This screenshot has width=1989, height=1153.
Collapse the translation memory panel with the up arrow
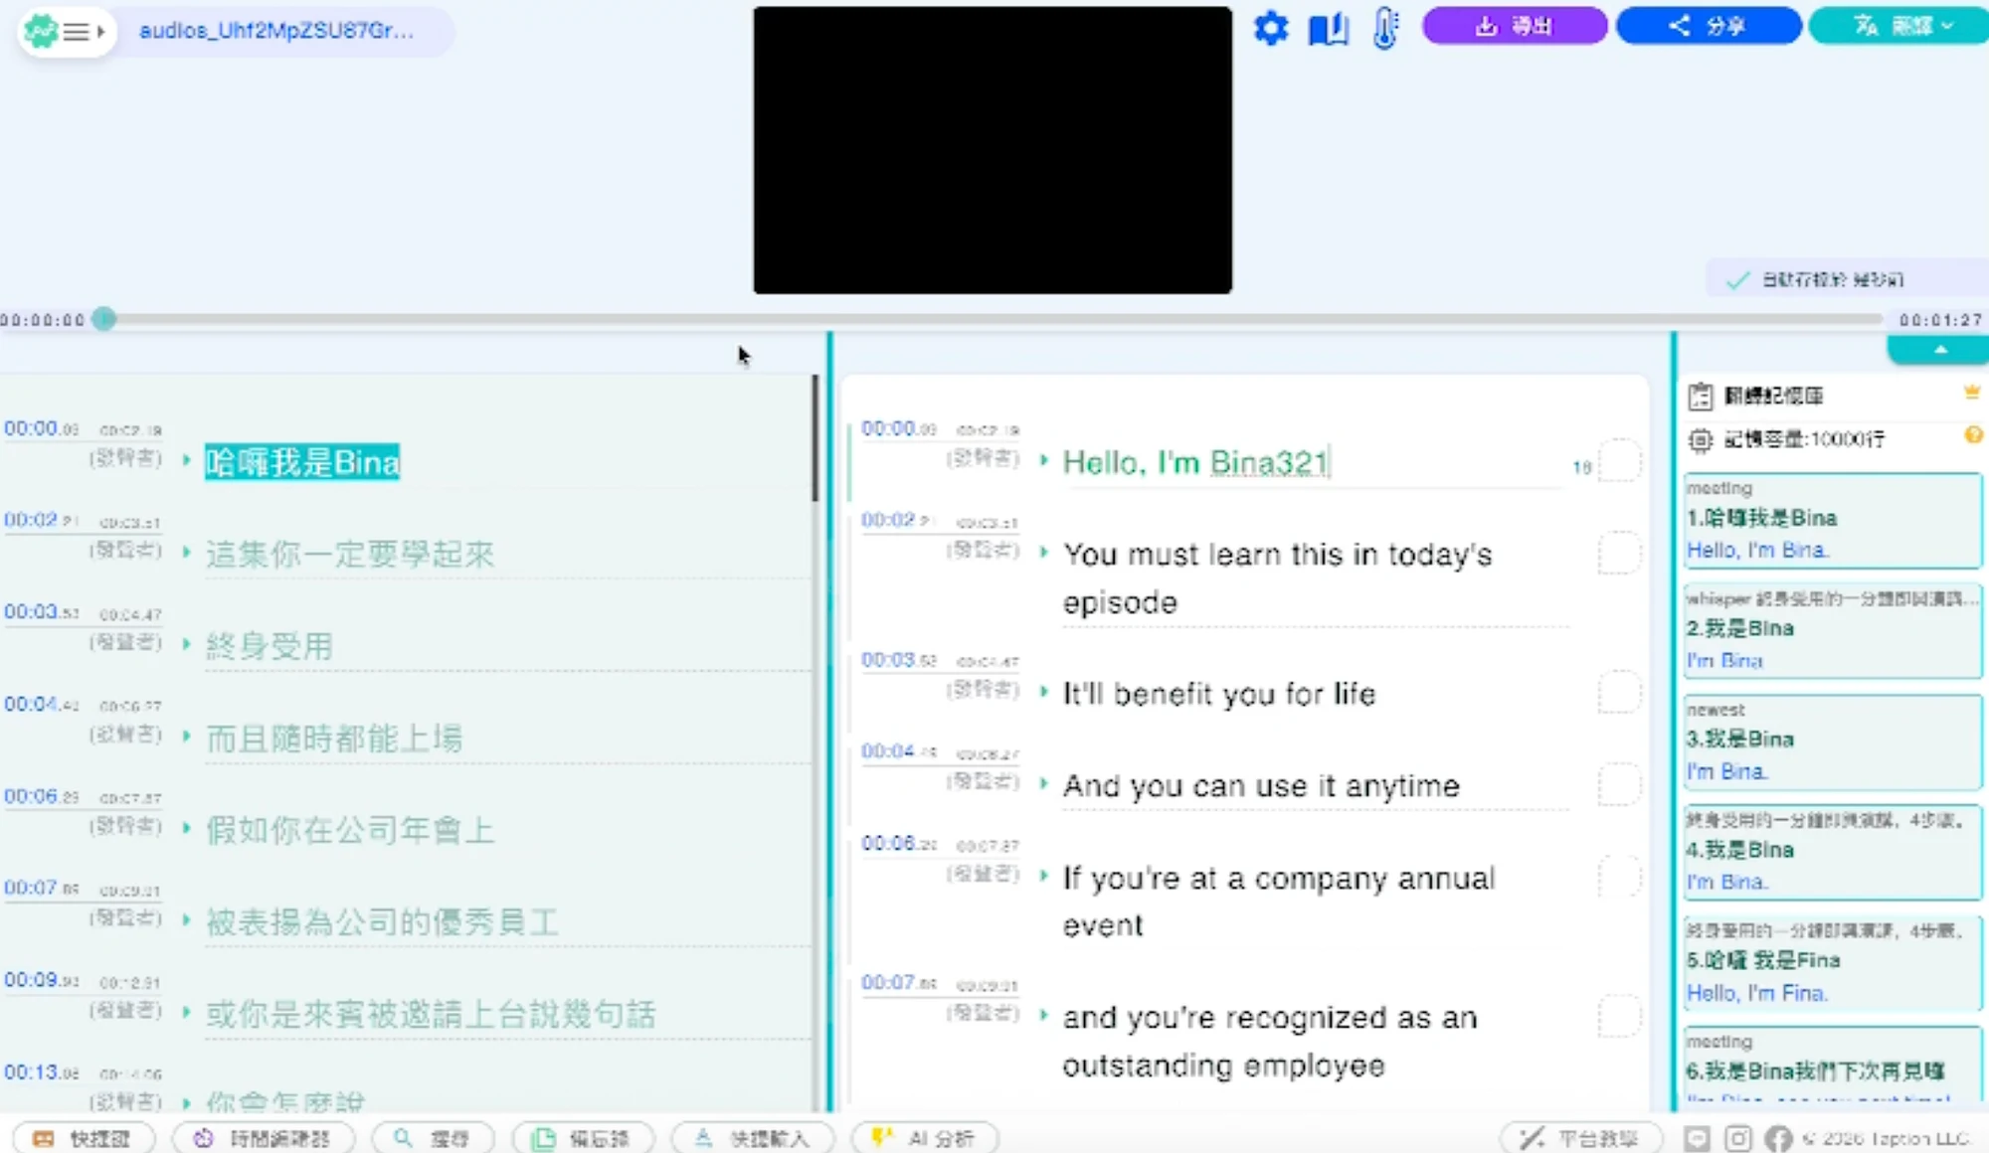[x=1938, y=350]
